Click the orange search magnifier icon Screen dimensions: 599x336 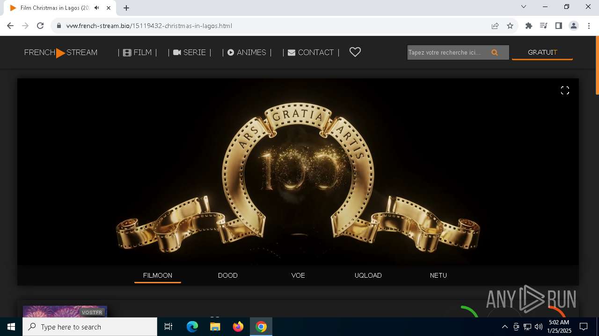495,53
